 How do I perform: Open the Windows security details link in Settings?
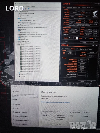(x=55, y=102)
